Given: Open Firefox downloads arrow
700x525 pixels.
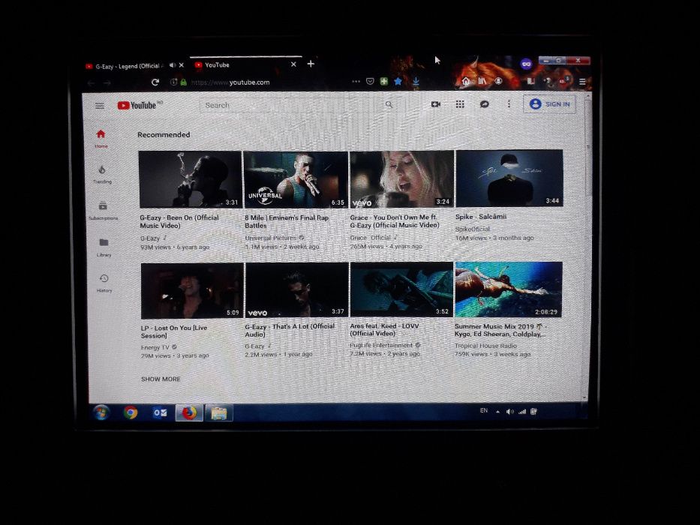Looking at the screenshot, I should tap(416, 81).
